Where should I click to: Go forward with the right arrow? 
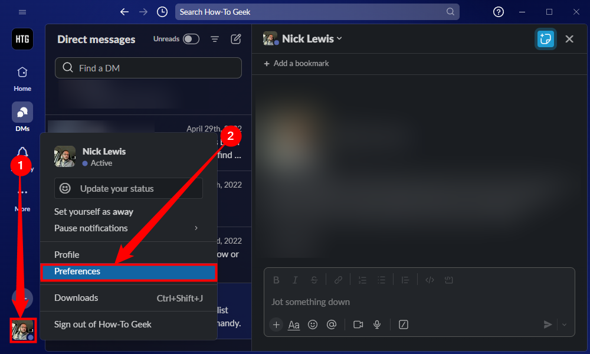[143, 12]
